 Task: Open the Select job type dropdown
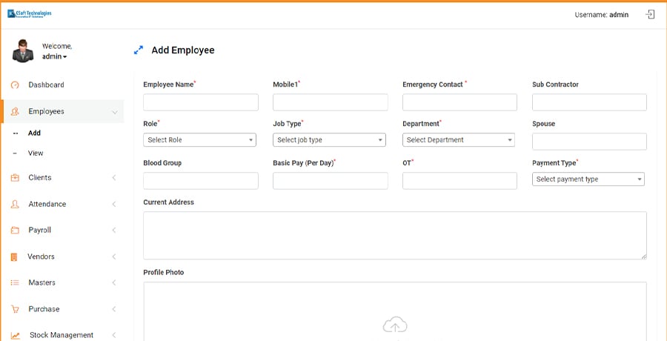[x=329, y=140]
